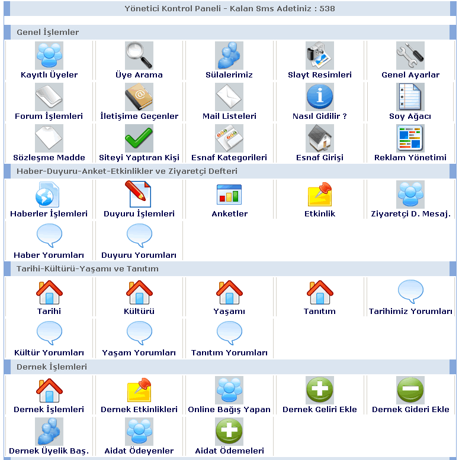Click the Kültürü house icon
459x460 pixels.
click(139, 292)
